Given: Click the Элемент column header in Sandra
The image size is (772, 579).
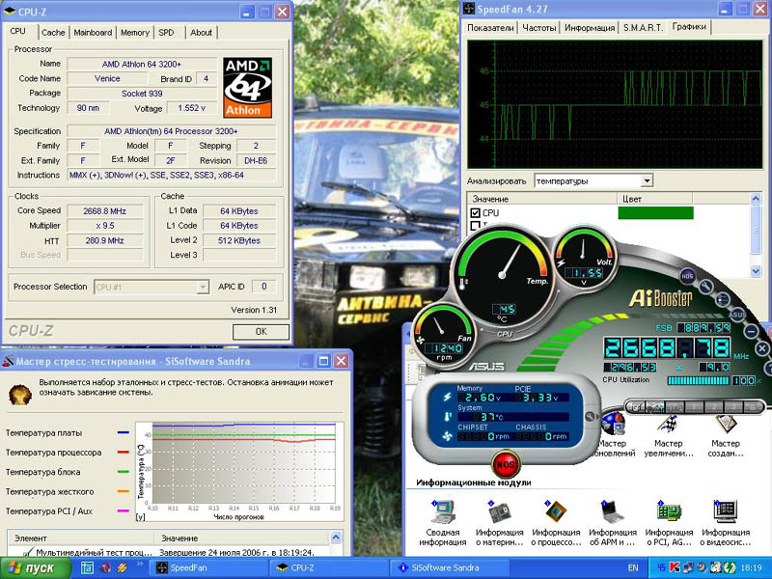Looking at the screenshot, I should [81, 538].
